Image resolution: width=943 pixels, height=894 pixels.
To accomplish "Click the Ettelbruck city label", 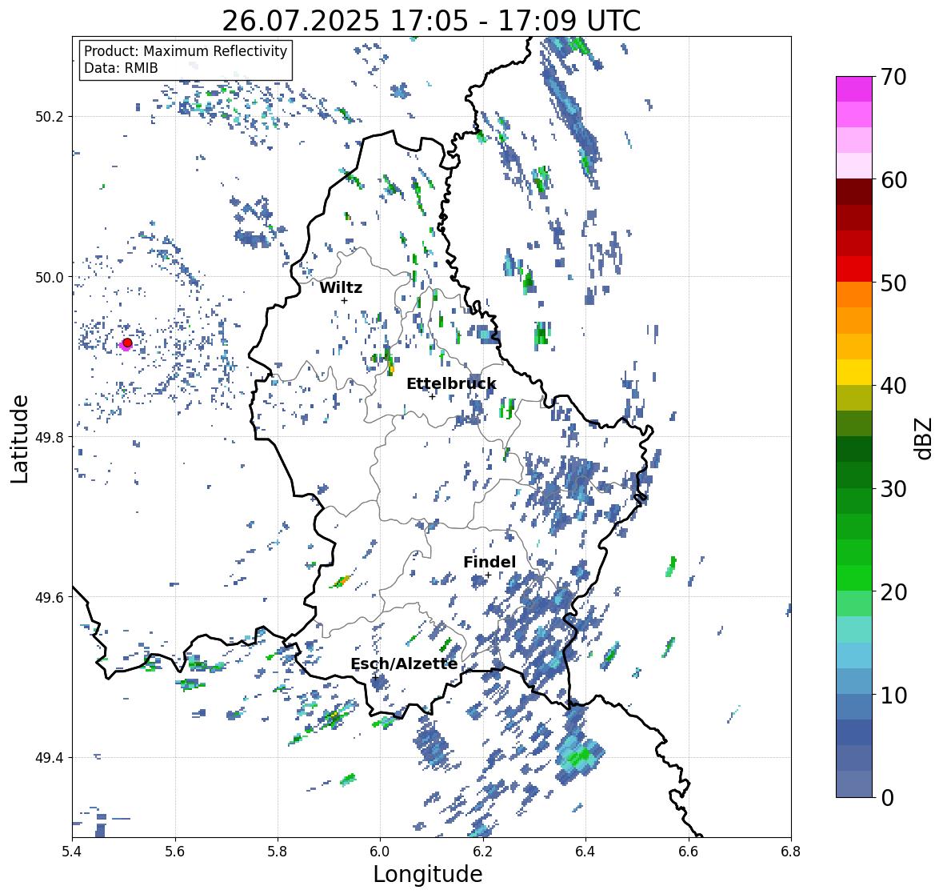I will click(451, 383).
